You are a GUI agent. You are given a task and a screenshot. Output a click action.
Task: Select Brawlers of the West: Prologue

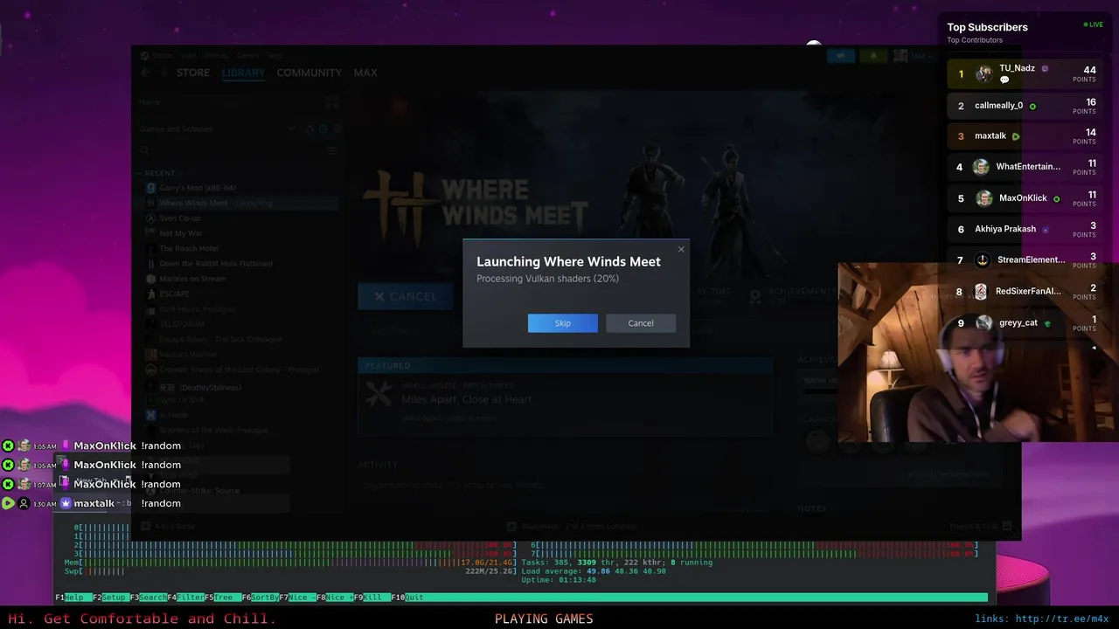click(213, 430)
